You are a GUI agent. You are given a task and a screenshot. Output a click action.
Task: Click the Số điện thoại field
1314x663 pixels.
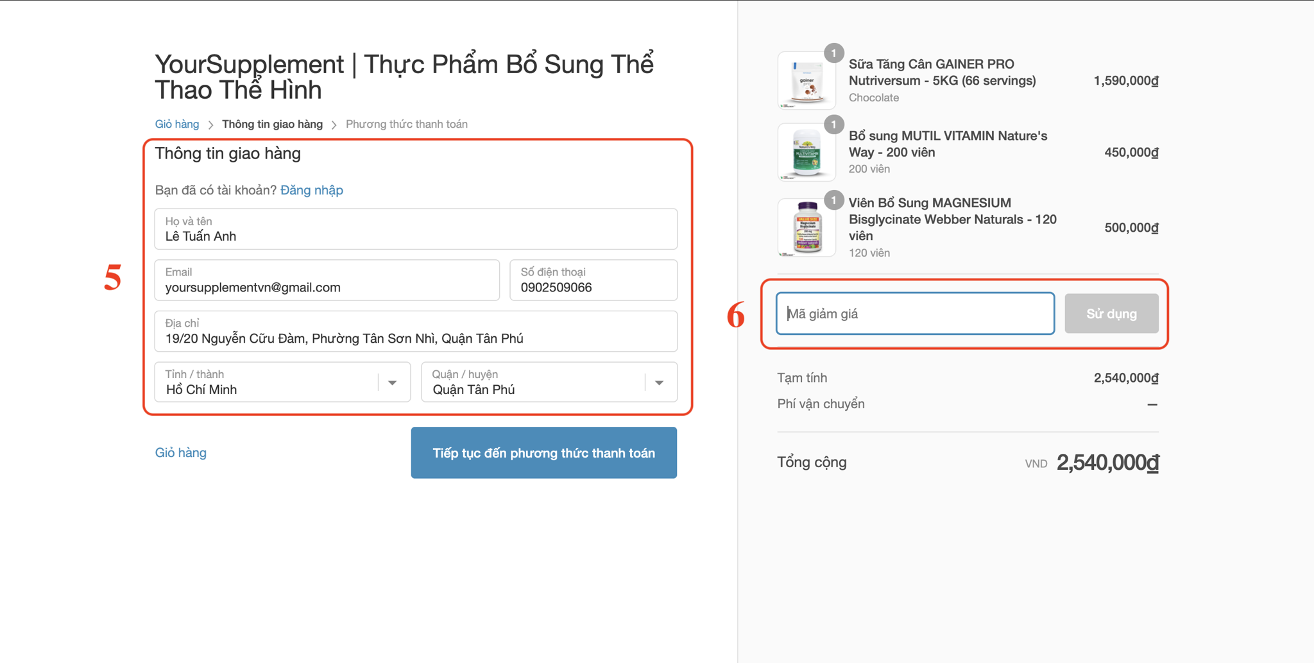click(x=593, y=280)
